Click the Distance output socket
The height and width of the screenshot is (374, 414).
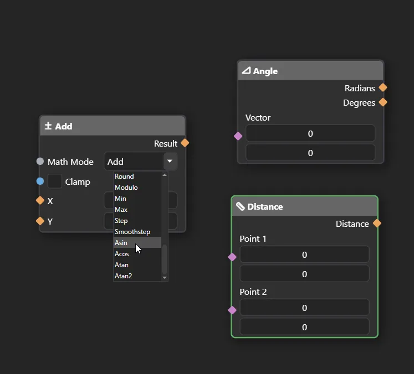[377, 224]
